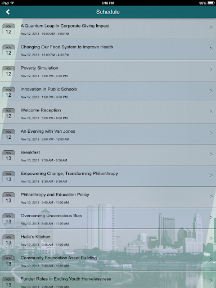
Task: Tap the back arrow in the Schedule header
Action: pyautogui.click(x=8, y=12)
